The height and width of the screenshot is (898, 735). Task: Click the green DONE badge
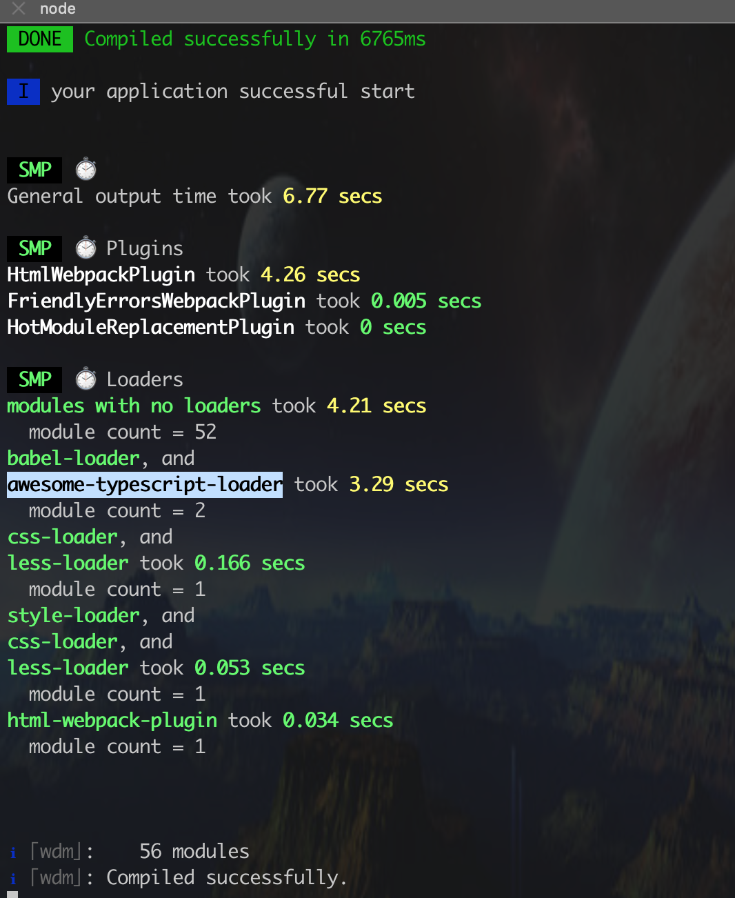pos(40,39)
